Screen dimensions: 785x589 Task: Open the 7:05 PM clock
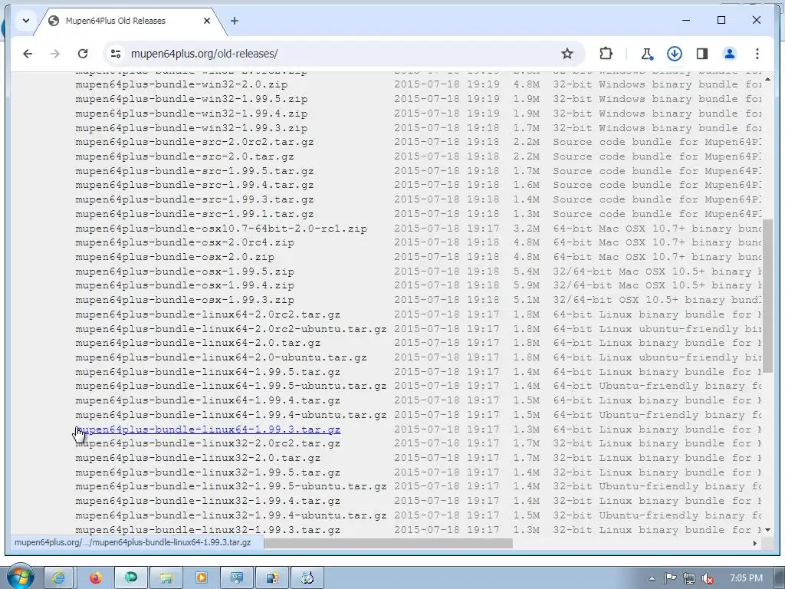pyautogui.click(x=746, y=578)
